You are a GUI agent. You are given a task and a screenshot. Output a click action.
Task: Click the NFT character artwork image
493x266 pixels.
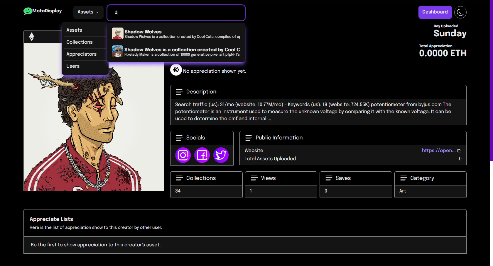pos(94,132)
